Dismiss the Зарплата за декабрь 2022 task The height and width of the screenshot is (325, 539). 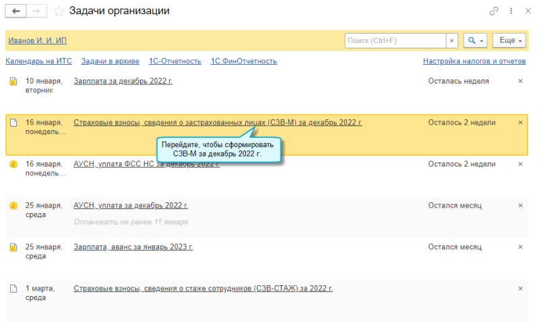click(x=520, y=81)
